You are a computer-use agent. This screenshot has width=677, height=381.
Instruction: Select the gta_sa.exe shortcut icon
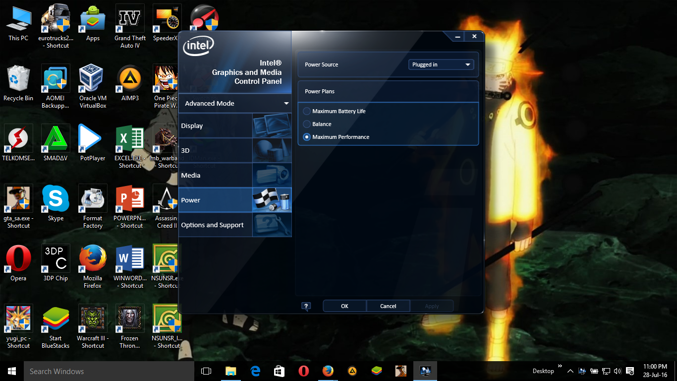(x=18, y=206)
